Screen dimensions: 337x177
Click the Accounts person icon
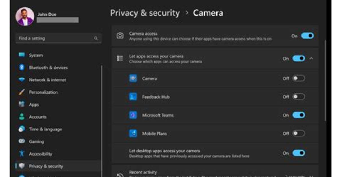(22, 117)
